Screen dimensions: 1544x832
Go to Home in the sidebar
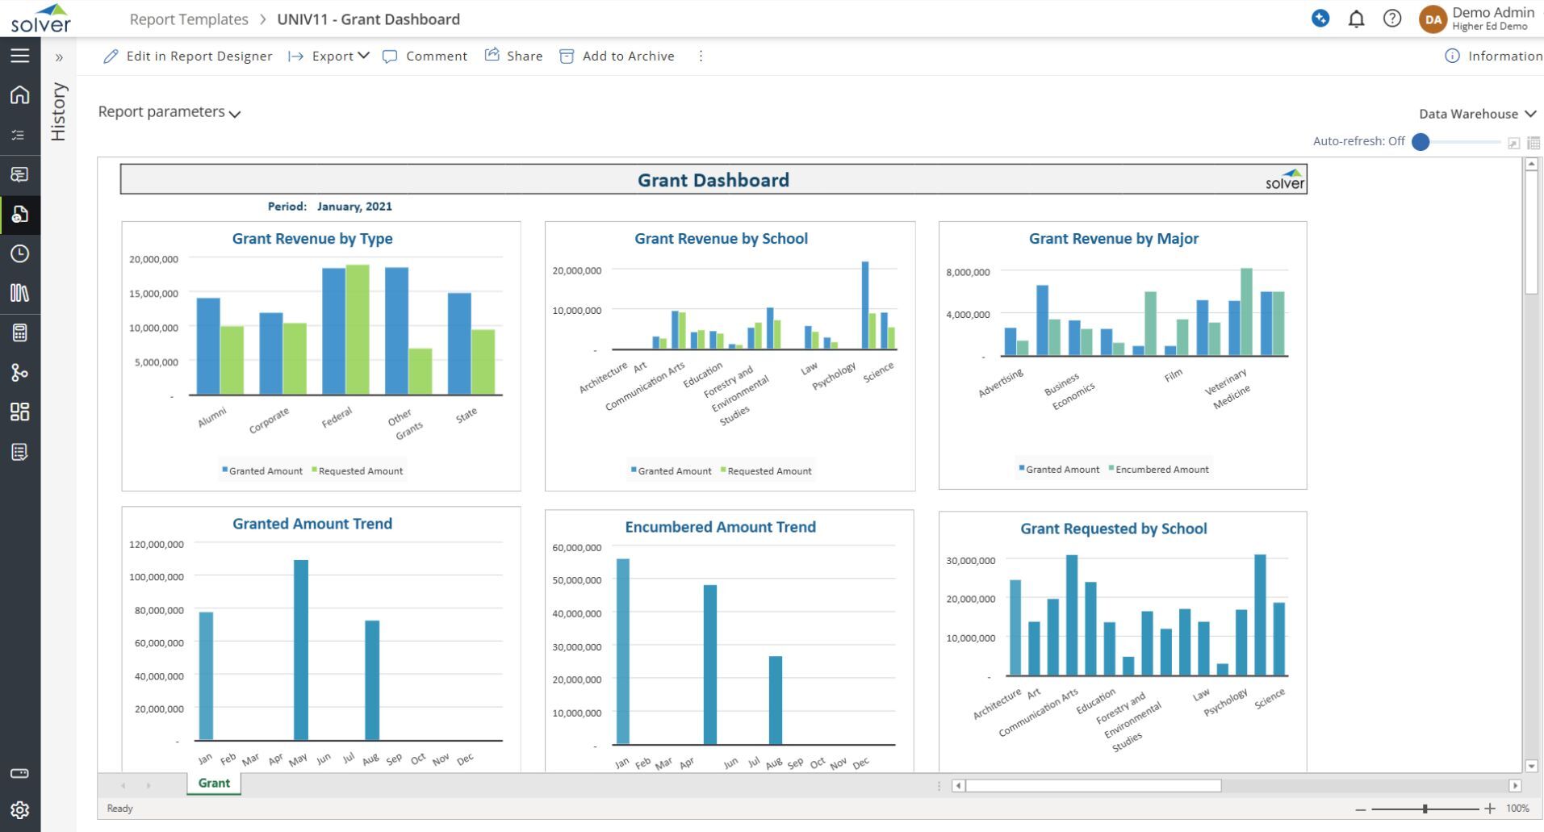20,95
